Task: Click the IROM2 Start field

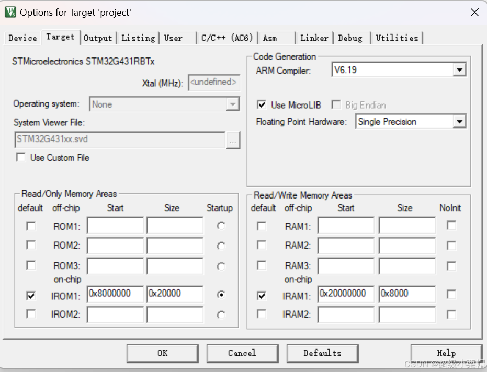Action: click(115, 315)
